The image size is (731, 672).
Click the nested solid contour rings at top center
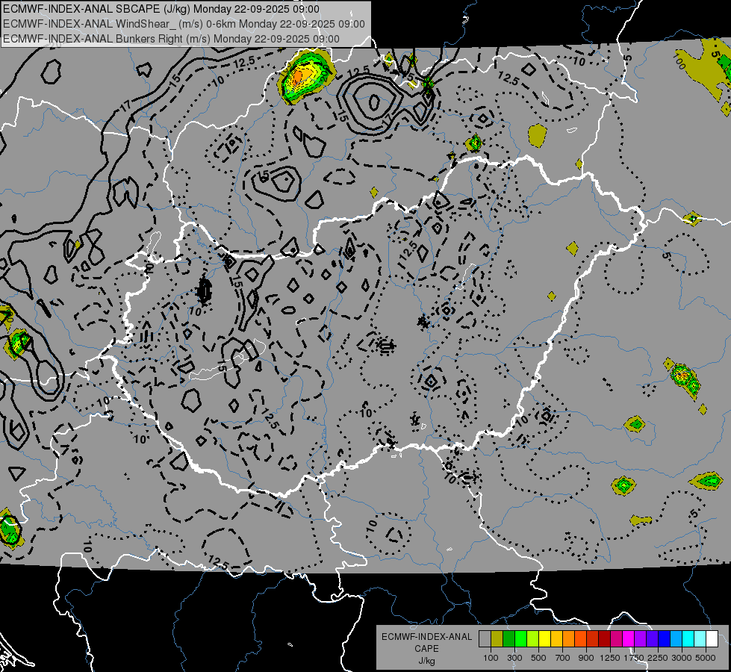[371, 101]
